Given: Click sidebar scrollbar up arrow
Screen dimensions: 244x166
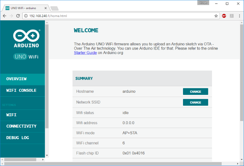Looking at the screenshot, I should coord(47,23).
